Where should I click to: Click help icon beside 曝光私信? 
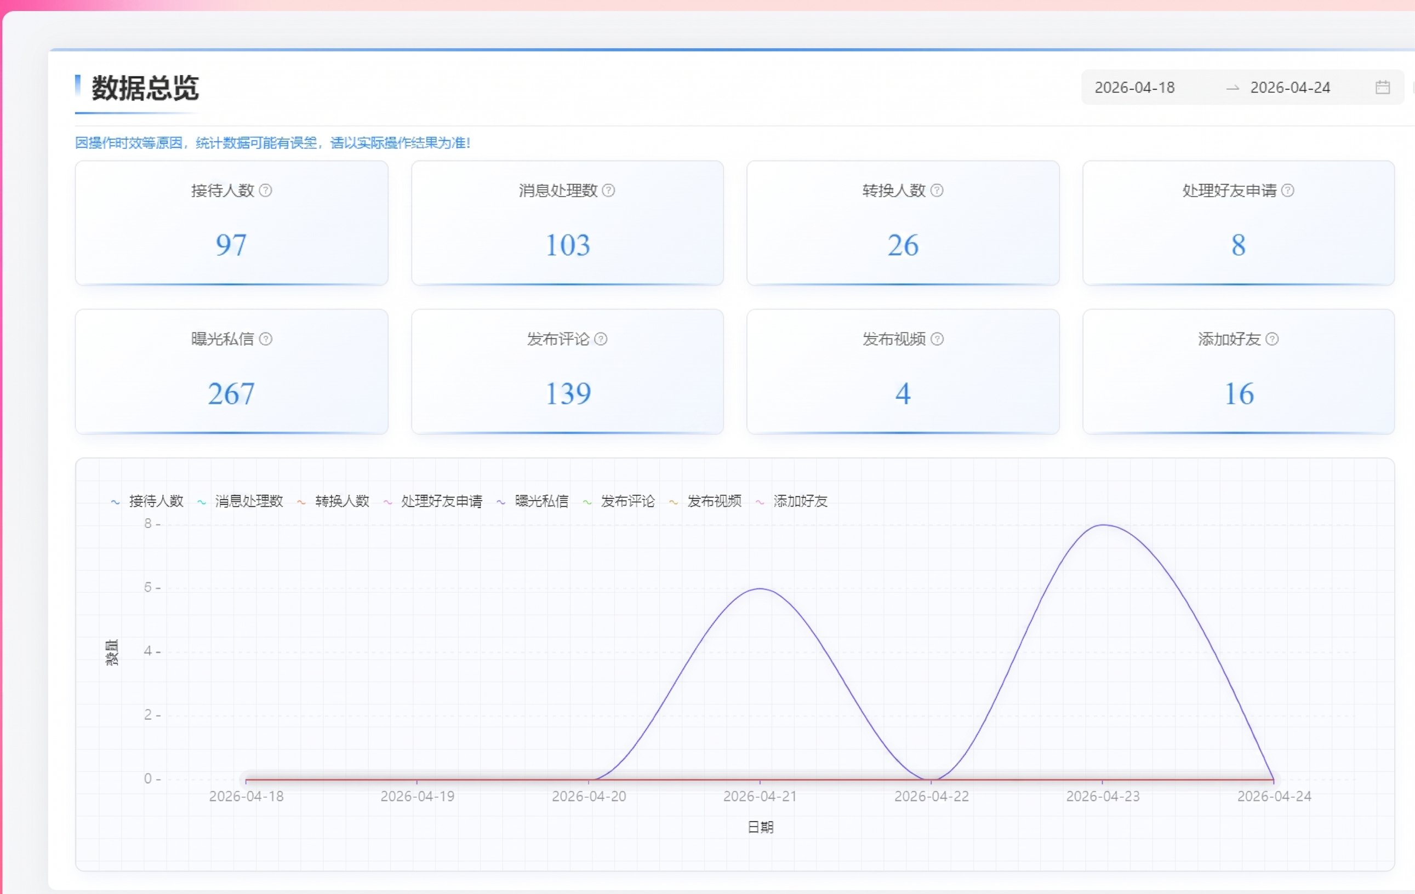pos(266,339)
